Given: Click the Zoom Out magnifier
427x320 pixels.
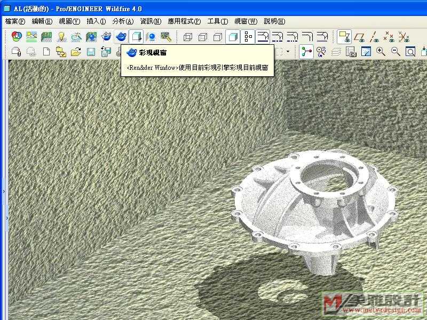Looking at the screenshot, I should (x=396, y=51).
